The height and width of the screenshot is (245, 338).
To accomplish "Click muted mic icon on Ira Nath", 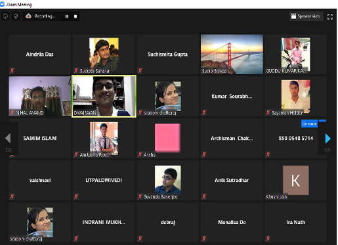I will pos(268,238).
